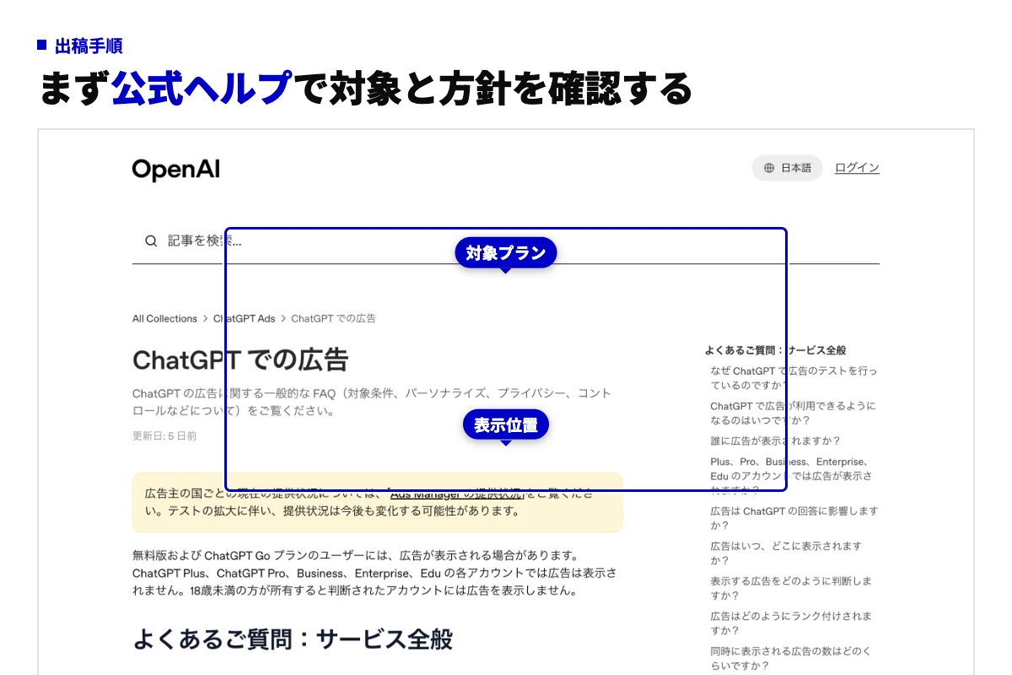
Task: Open sidebar link '同時に表示される広告の数'
Action: point(791,658)
